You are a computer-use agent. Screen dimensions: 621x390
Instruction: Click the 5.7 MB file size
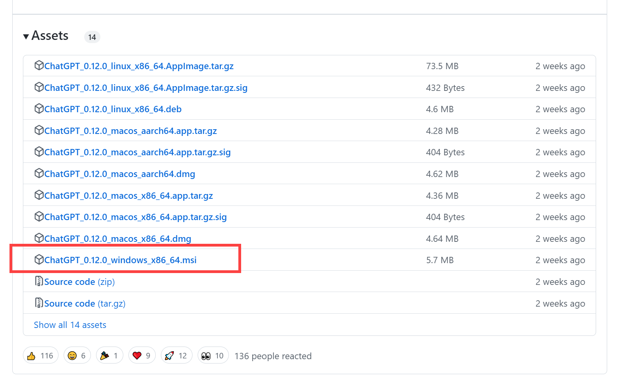click(440, 260)
